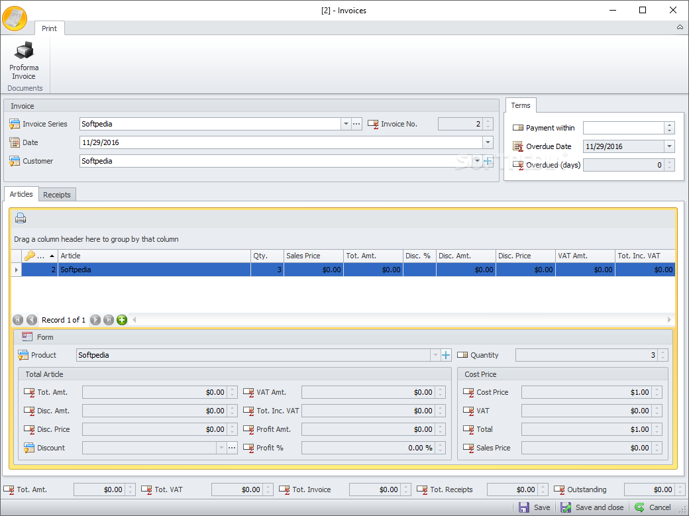Go to previous record in navigator
Image resolution: width=689 pixels, height=516 pixels.
tap(32, 320)
